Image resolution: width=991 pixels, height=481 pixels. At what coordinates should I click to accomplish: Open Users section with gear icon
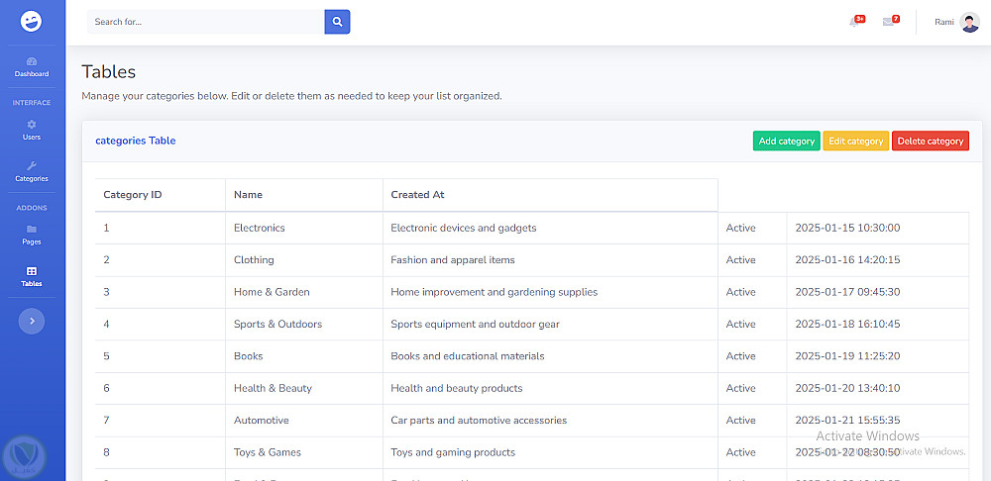pyautogui.click(x=32, y=130)
